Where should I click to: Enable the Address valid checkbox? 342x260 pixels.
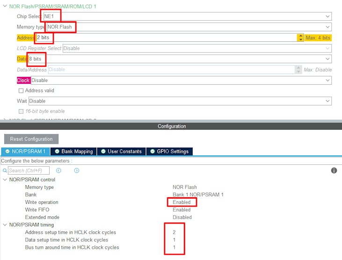coord(21,91)
